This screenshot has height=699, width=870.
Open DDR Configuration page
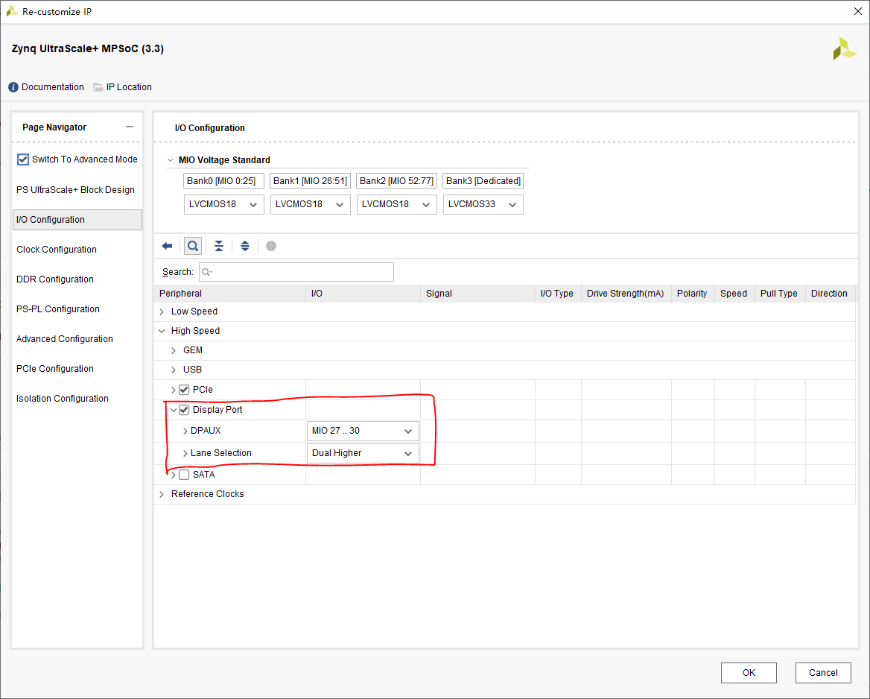coord(55,279)
